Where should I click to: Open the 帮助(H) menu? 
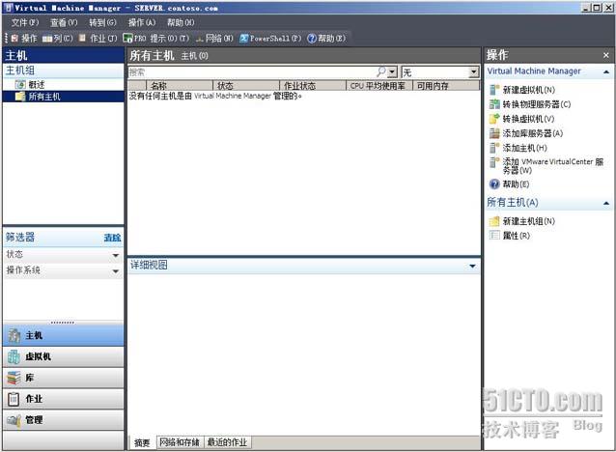click(181, 22)
